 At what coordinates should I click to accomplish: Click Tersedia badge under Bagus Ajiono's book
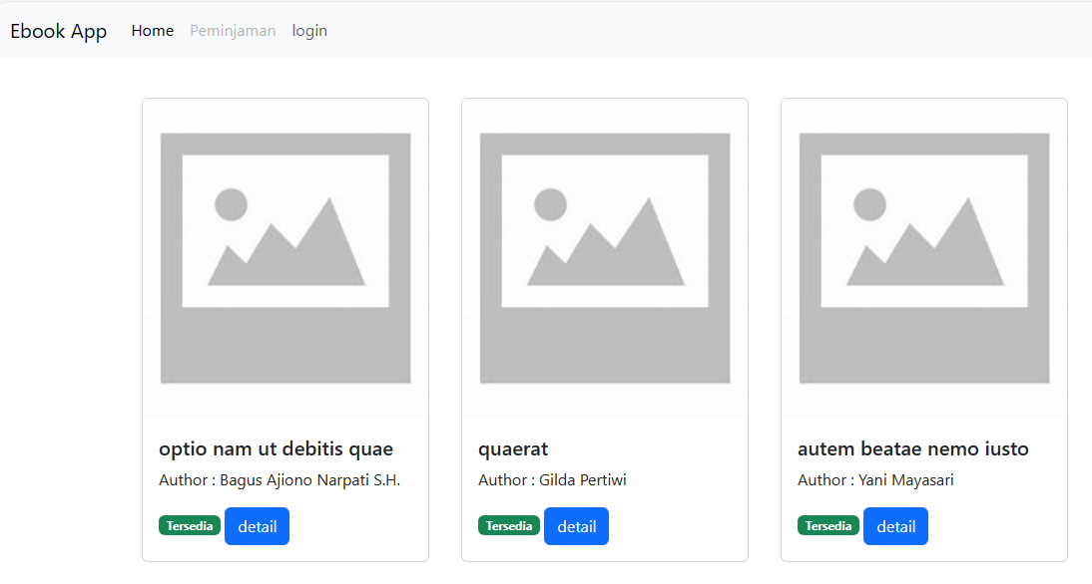point(190,526)
